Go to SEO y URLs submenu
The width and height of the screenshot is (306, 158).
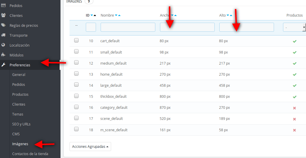(x=21, y=124)
